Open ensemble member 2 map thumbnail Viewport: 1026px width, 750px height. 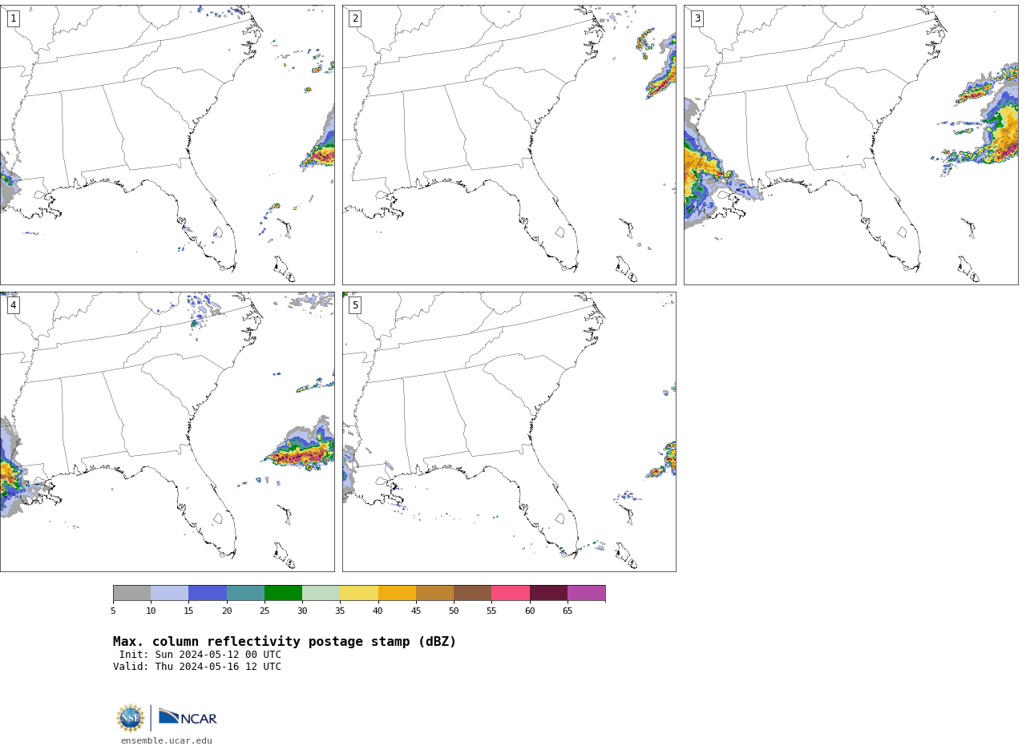[509, 145]
